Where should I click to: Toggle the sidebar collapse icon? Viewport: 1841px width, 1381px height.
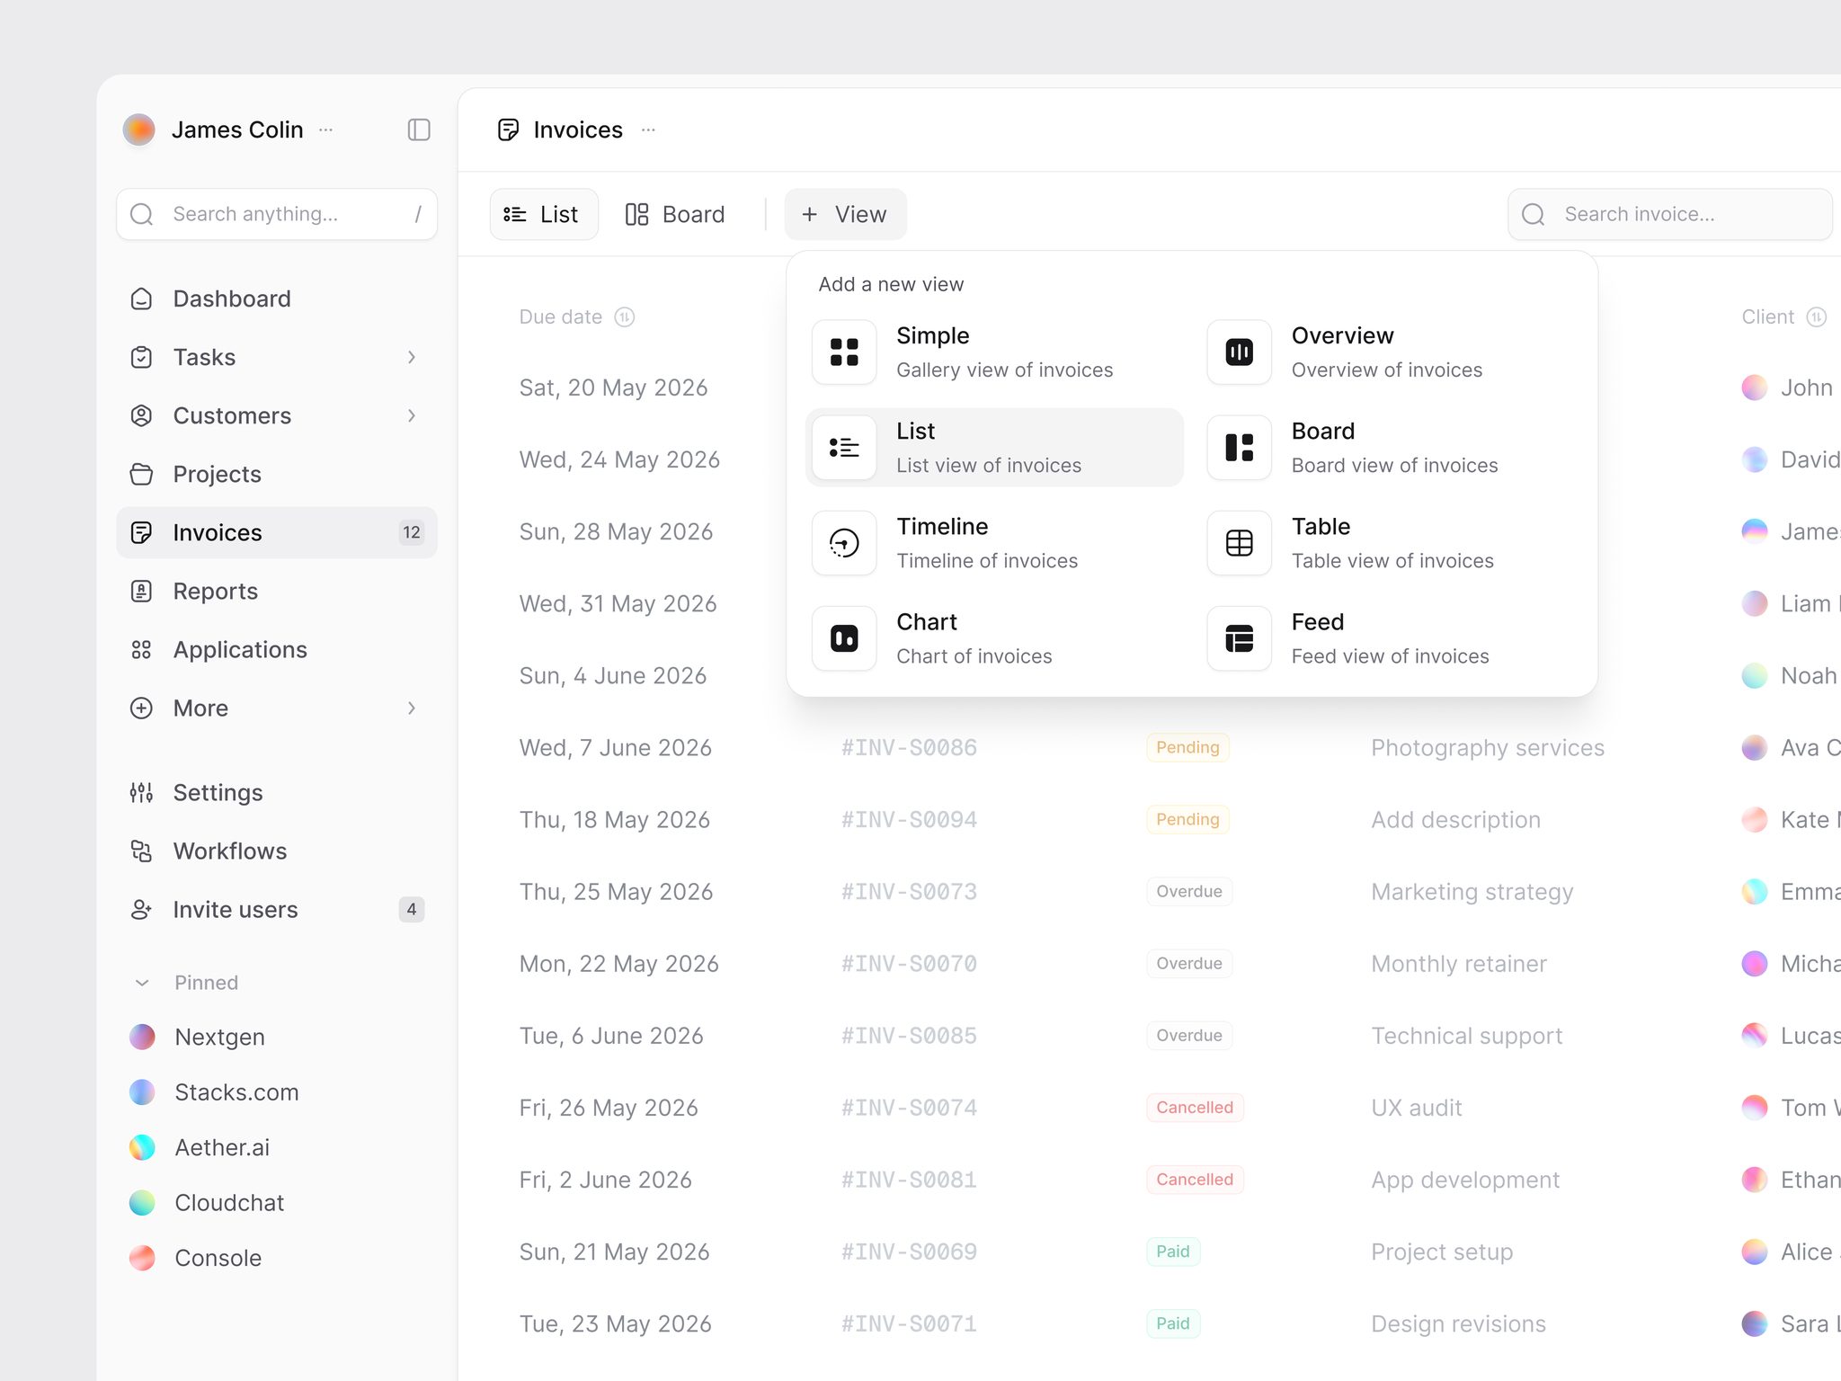coord(419,129)
